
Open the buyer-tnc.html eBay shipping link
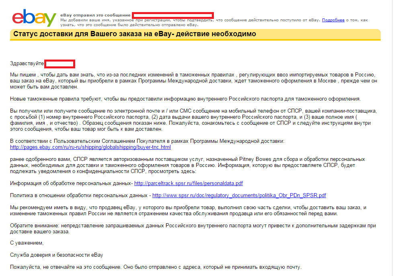pos(90,147)
